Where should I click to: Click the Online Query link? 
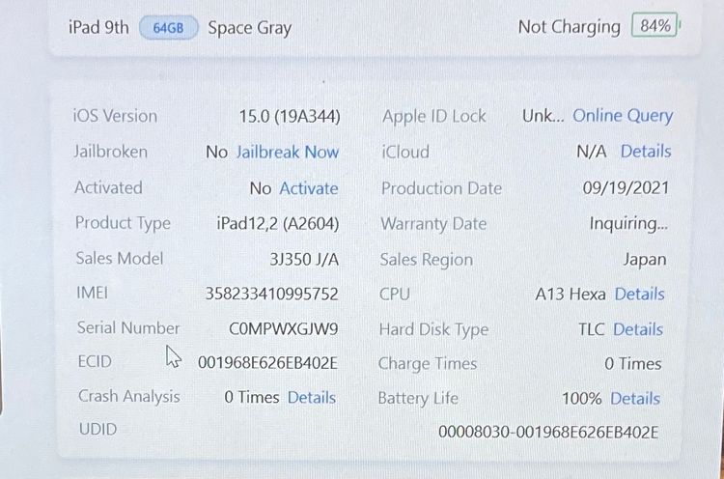pos(623,117)
